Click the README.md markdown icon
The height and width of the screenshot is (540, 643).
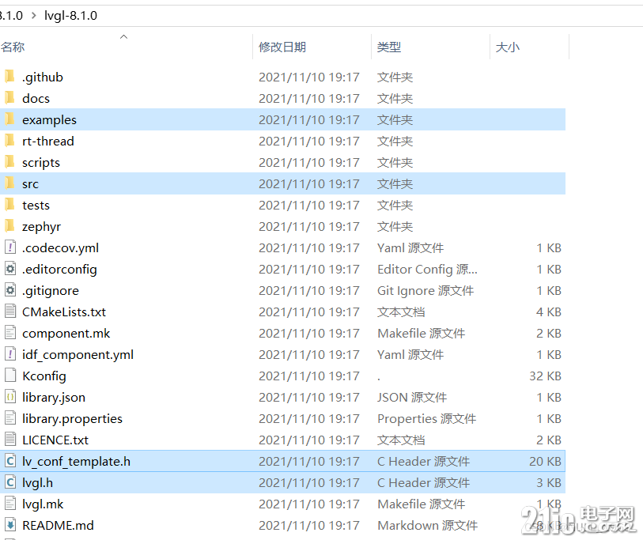coord(10,525)
